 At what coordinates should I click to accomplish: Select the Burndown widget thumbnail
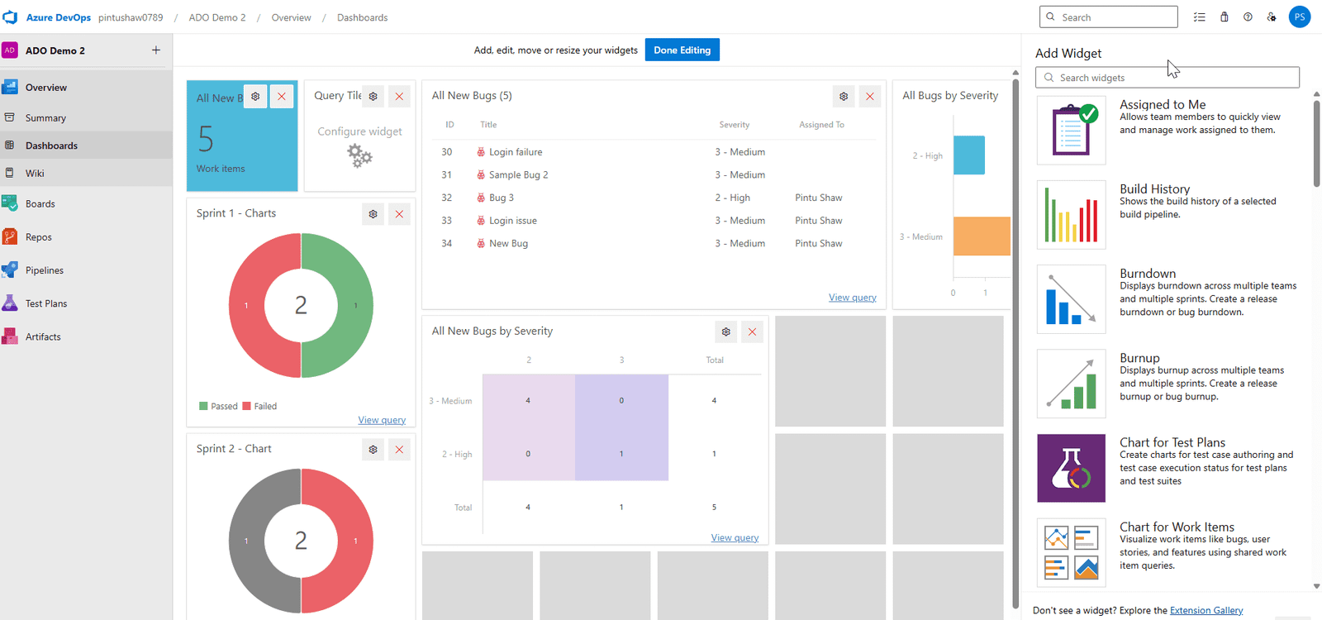click(x=1072, y=299)
